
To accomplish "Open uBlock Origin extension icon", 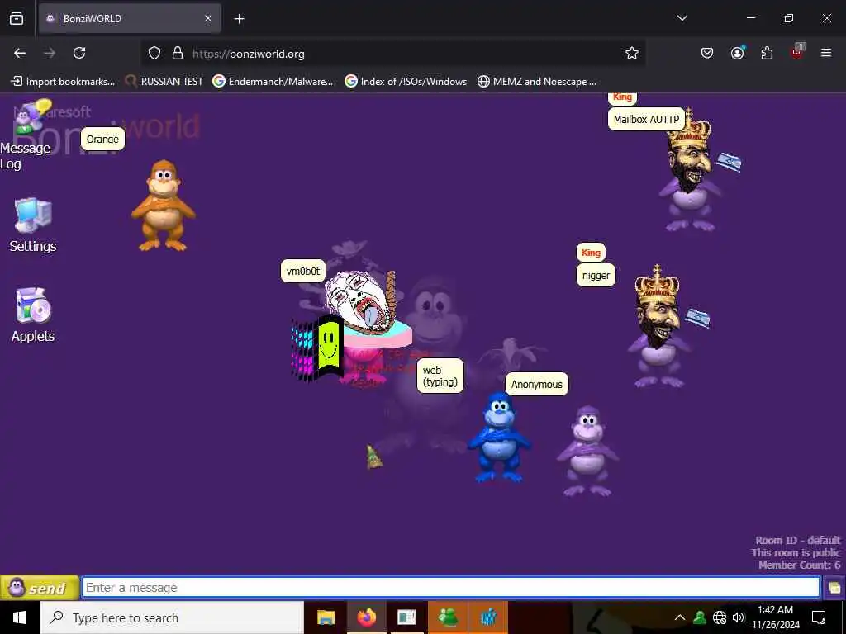I will tap(797, 52).
